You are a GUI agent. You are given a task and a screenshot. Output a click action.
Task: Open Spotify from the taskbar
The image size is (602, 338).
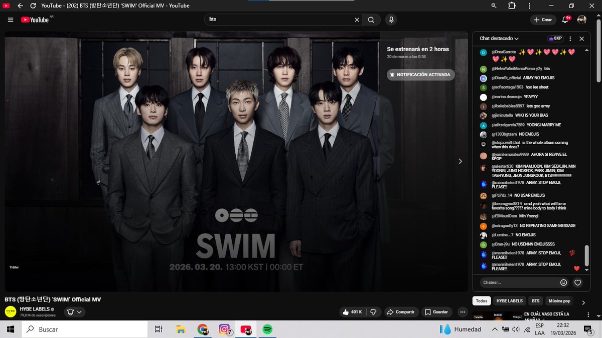267,329
